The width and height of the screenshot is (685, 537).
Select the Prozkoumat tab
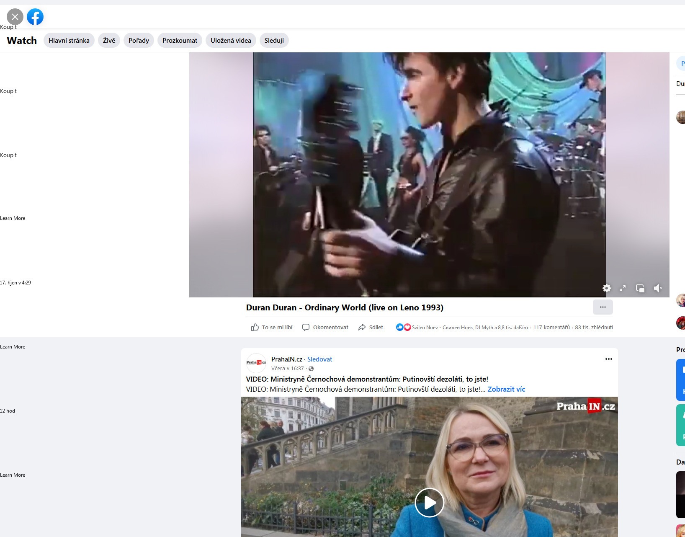[180, 41]
